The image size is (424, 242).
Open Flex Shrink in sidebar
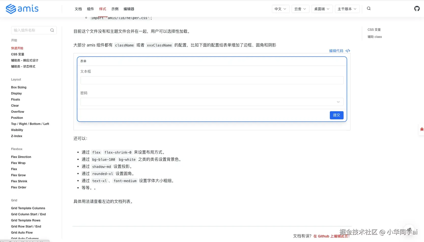click(19, 181)
